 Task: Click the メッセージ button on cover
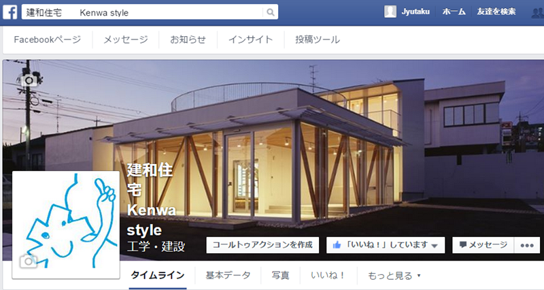pyautogui.click(x=483, y=245)
